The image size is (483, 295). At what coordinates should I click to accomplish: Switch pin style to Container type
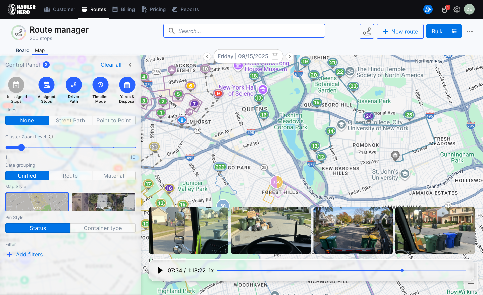click(103, 228)
